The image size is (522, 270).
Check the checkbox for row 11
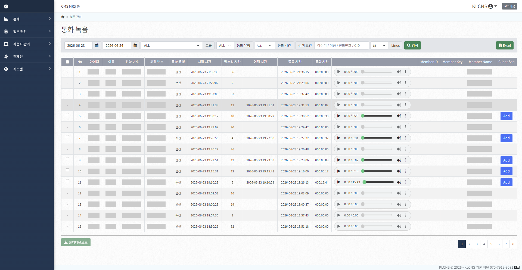(67, 181)
